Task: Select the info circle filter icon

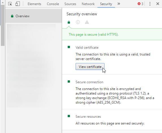Action: tap(78, 22)
